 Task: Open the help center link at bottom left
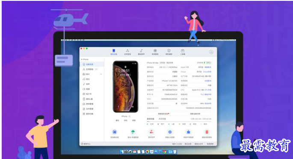[86, 144]
